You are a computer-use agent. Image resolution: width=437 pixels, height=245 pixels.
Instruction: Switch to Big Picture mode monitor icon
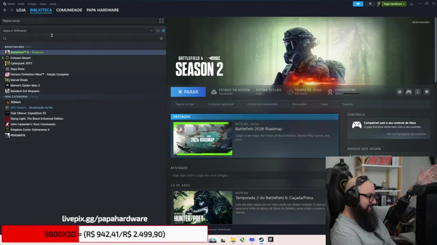click(411, 4)
